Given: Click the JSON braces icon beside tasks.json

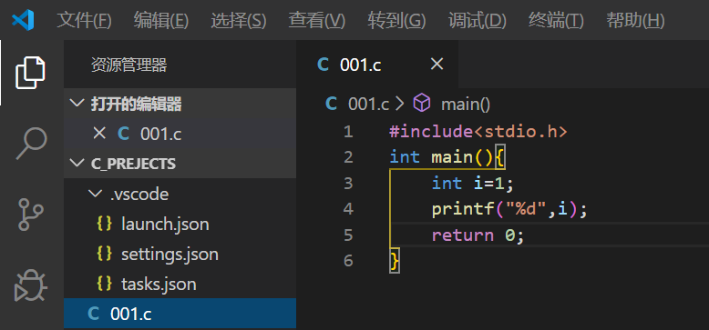Looking at the screenshot, I should tap(105, 284).
